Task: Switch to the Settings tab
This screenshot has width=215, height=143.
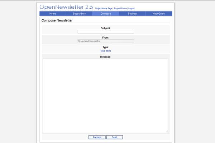Action: point(132,14)
